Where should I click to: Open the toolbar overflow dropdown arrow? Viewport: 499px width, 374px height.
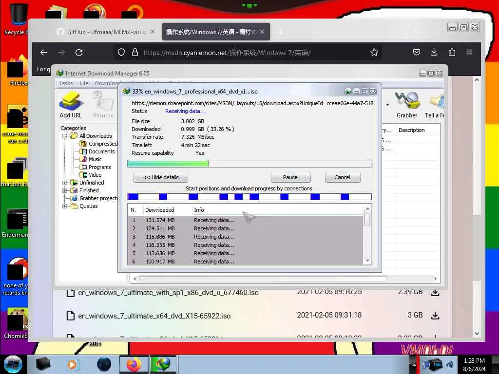pos(387,105)
